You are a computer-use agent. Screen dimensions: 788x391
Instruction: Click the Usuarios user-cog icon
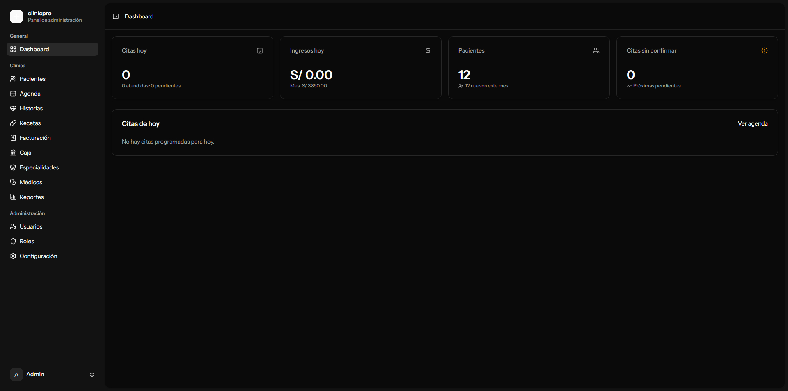pos(13,226)
